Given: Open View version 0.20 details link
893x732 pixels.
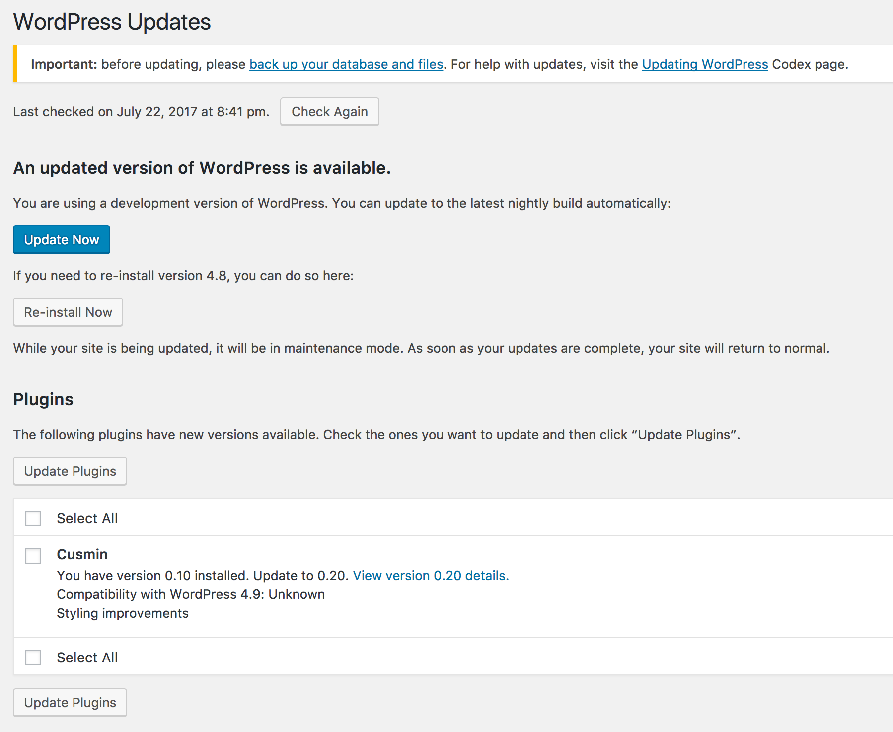Looking at the screenshot, I should (x=431, y=576).
